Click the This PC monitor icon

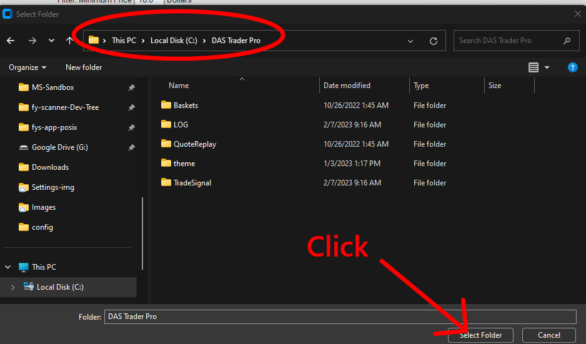coord(24,267)
